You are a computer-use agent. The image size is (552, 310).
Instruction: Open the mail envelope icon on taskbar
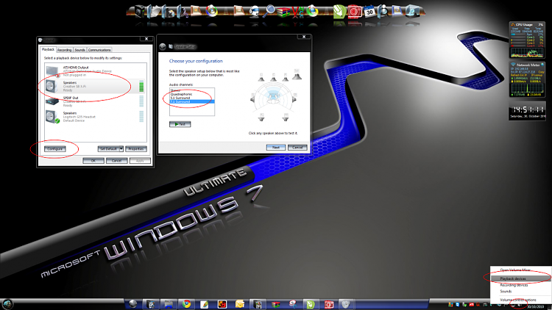tap(240, 304)
